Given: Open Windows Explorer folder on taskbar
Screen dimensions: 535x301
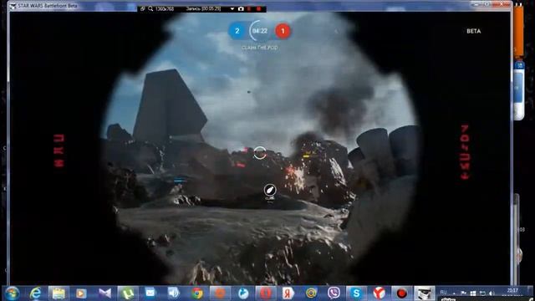Looking at the screenshot, I should [x=59, y=293].
